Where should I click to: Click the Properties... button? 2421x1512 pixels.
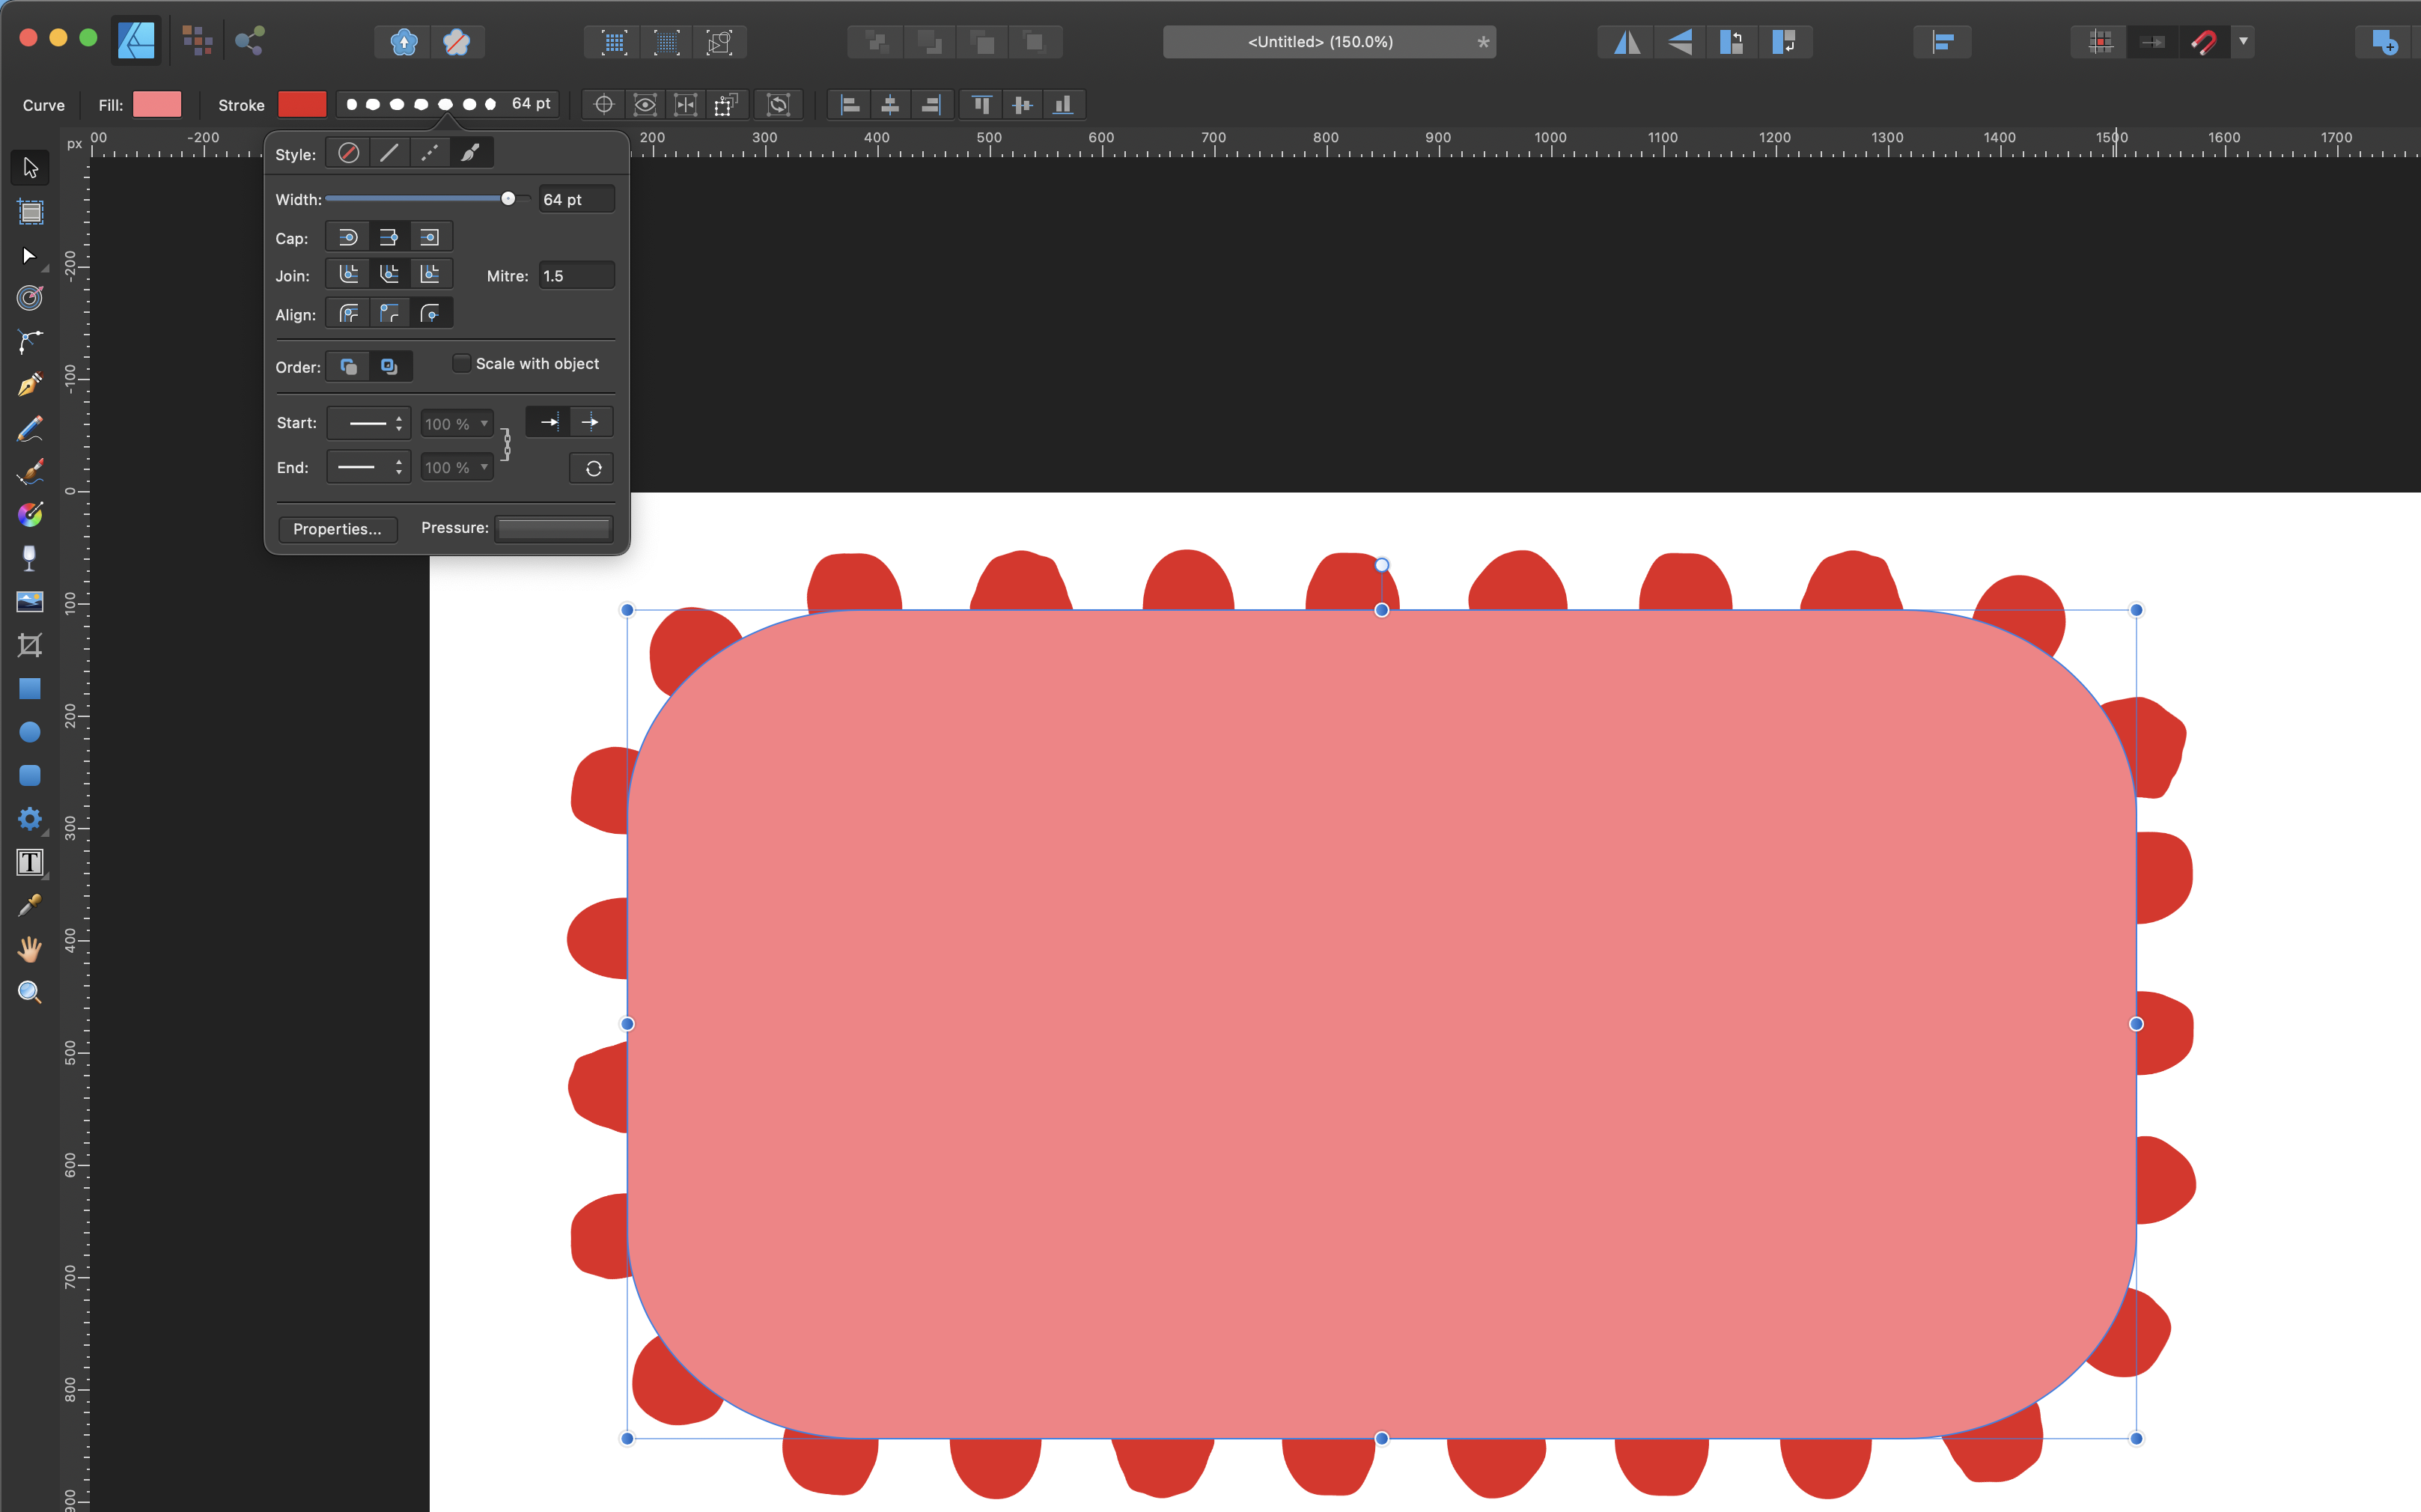click(x=337, y=529)
